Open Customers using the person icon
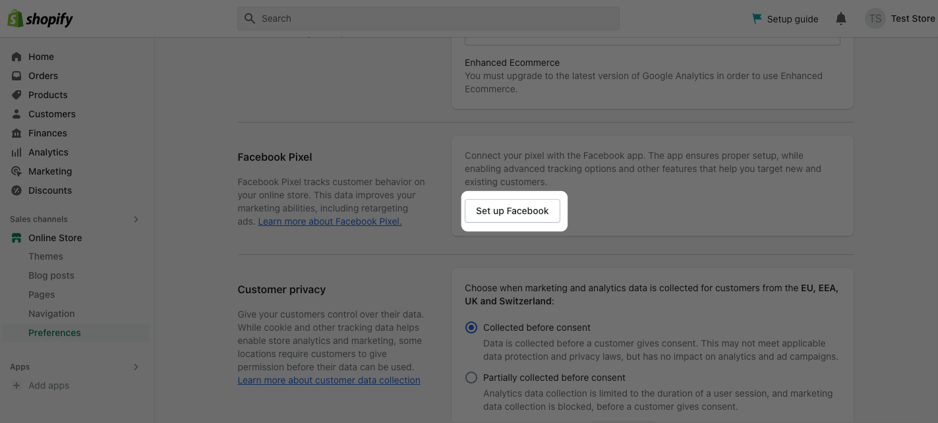The height and width of the screenshot is (423, 938). [x=16, y=114]
